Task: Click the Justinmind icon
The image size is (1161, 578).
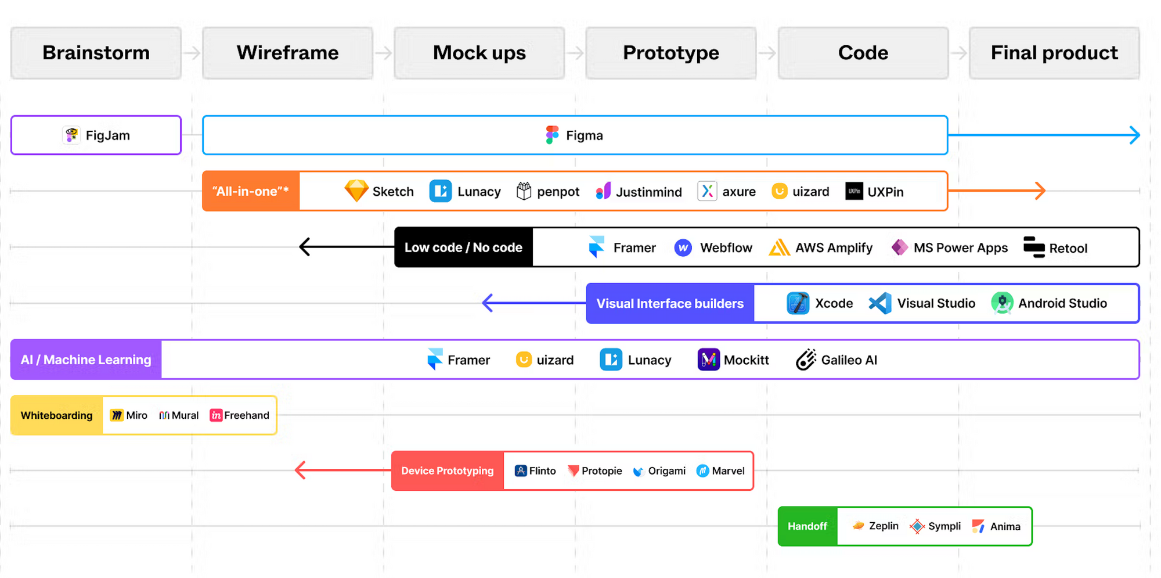Action: (603, 191)
